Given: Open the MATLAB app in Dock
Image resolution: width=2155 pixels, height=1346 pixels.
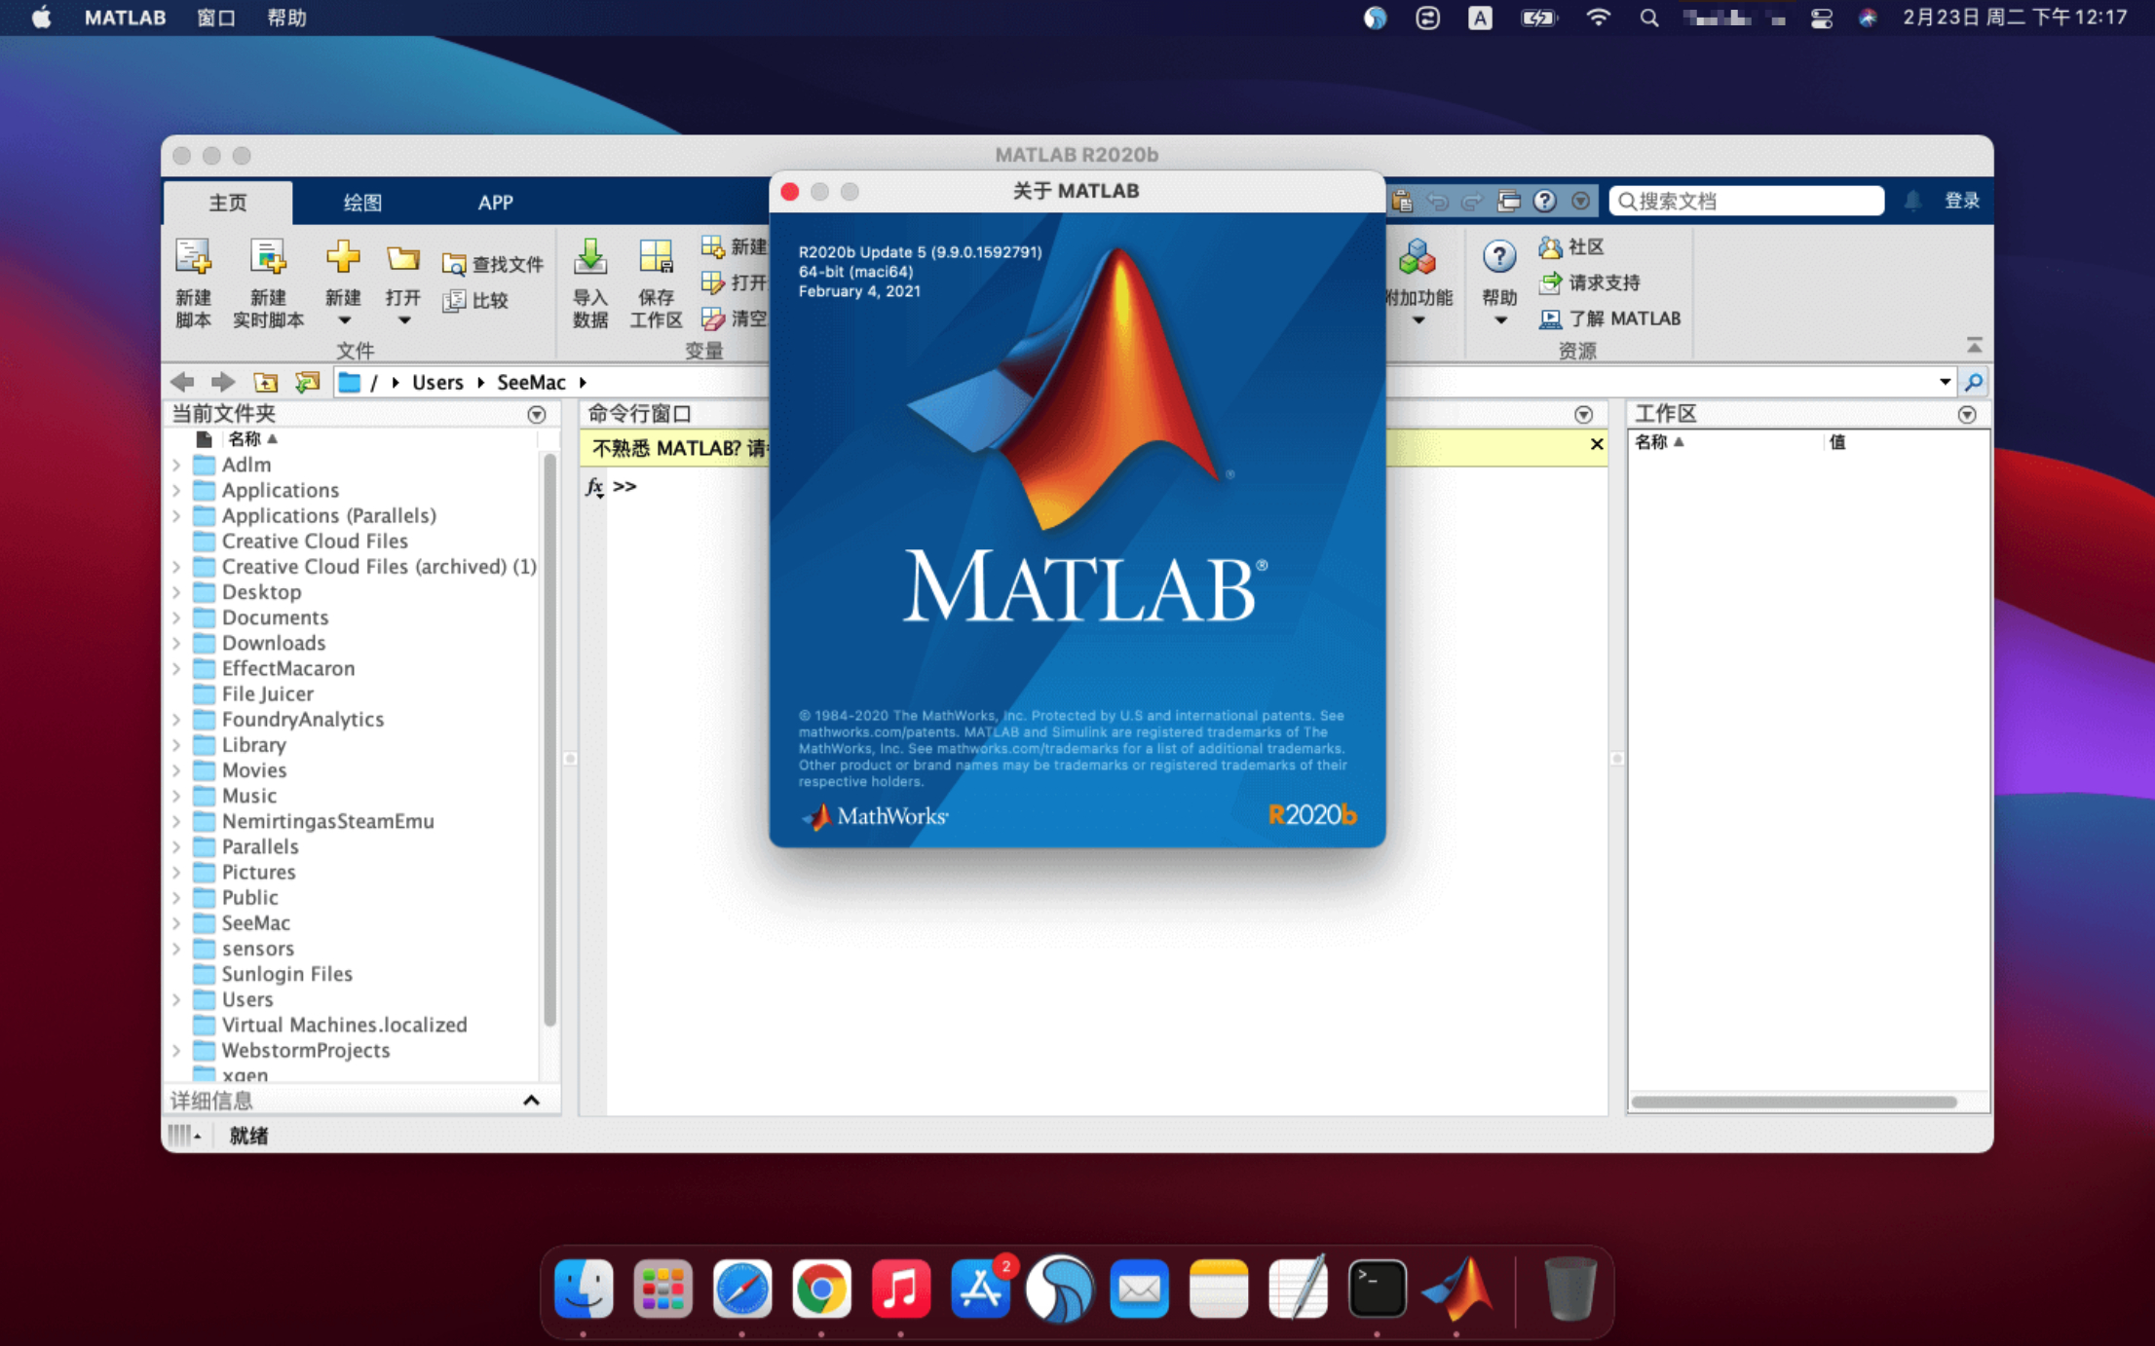Looking at the screenshot, I should (x=1456, y=1290).
